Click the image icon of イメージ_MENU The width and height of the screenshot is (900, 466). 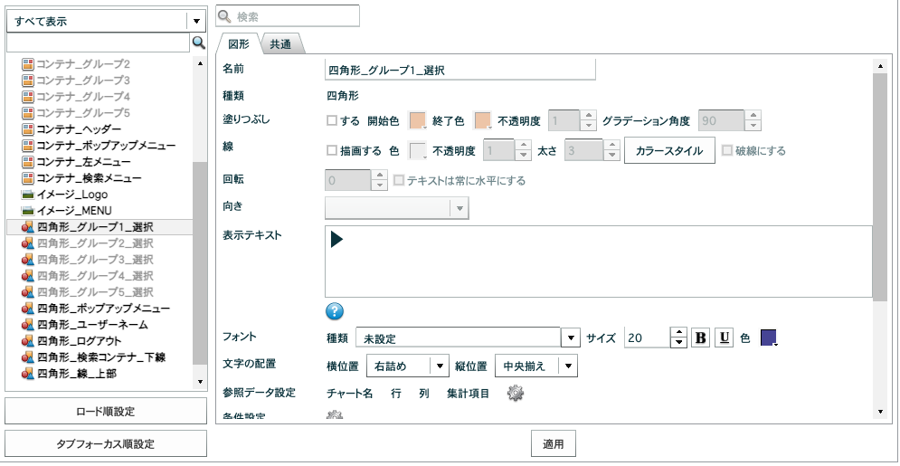tap(28, 211)
